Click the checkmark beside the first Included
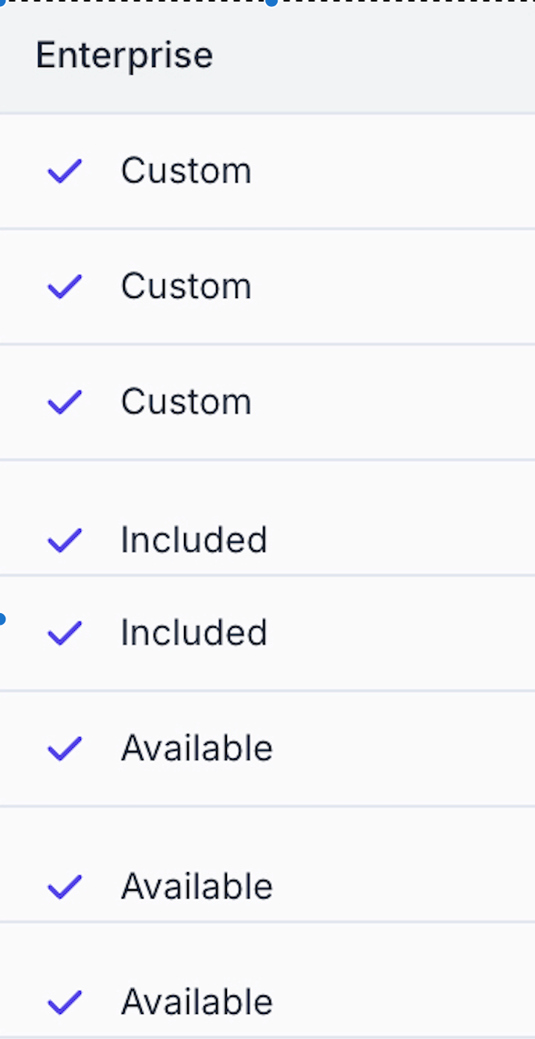This screenshot has height=1039, width=535. [65, 540]
